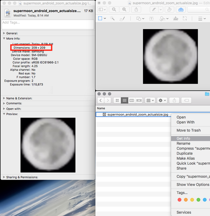
Task: Click the Adjust Size tool icon
Action: click(x=185, y=19)
